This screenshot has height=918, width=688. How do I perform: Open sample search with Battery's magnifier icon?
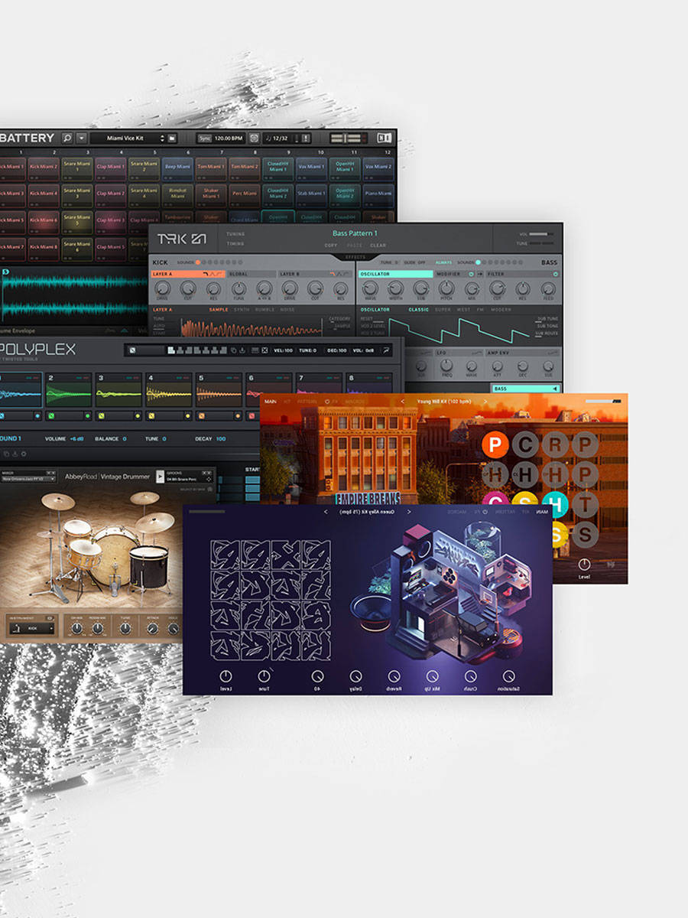tap(67, 138)
